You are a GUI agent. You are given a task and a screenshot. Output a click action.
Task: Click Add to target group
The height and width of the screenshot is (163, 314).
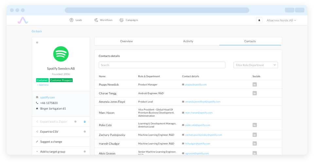53,152
